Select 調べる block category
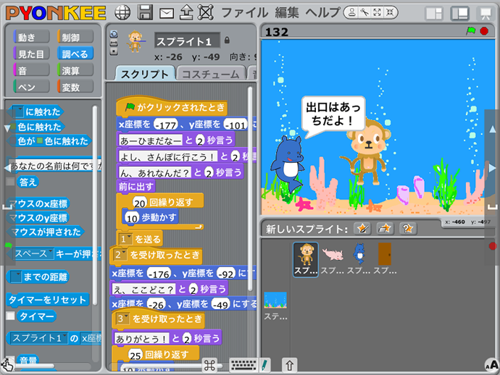The height and width of the screenshot is (375, 500). [75, 54]
